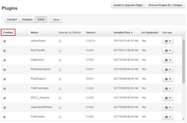Viewport: 187px width, 123px height.
Task: Open gear manage menu for AssemblerSPAdes
Action: [x=168, y=107]
